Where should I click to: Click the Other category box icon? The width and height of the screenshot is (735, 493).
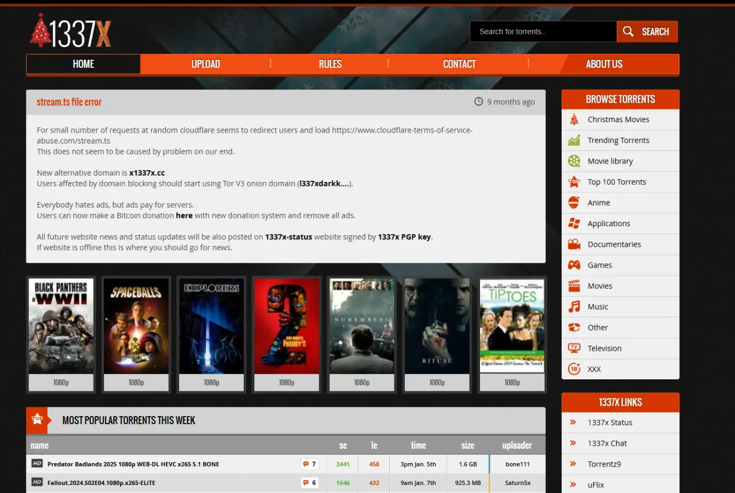(574, 328)
